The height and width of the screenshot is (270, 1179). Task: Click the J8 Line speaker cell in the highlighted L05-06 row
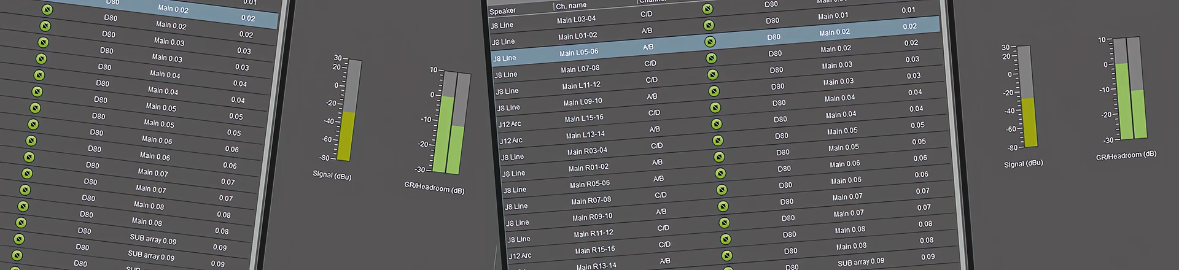(x=504, y=58)
